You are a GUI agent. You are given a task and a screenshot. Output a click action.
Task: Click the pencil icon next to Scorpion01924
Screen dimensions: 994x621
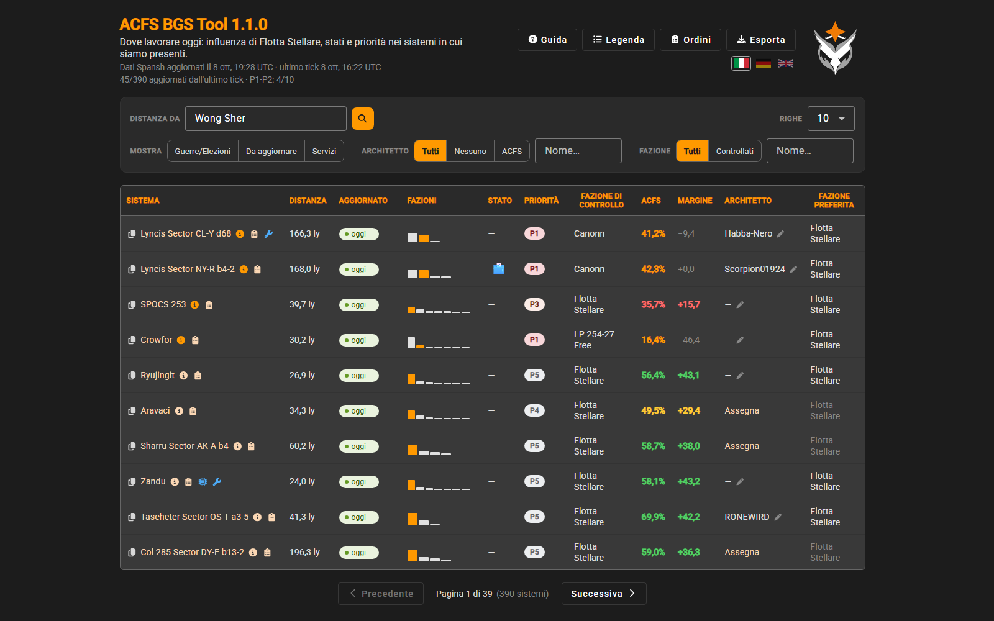[793, 270]
